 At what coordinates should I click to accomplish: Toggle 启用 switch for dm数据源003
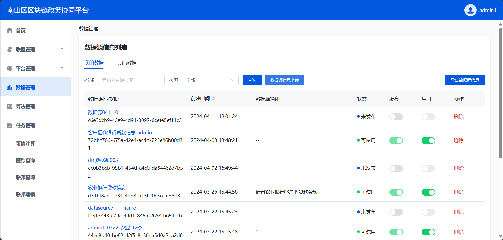tap(428, 168)
